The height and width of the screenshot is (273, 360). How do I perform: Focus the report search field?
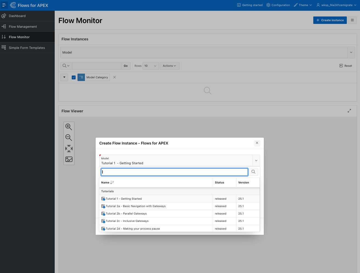coord(96,66)
